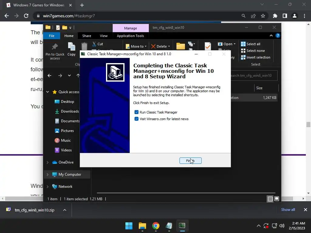The height and width of the screenshot is (233, 311).
Task: Expand the Network tree node
Action: pos(48,187)
